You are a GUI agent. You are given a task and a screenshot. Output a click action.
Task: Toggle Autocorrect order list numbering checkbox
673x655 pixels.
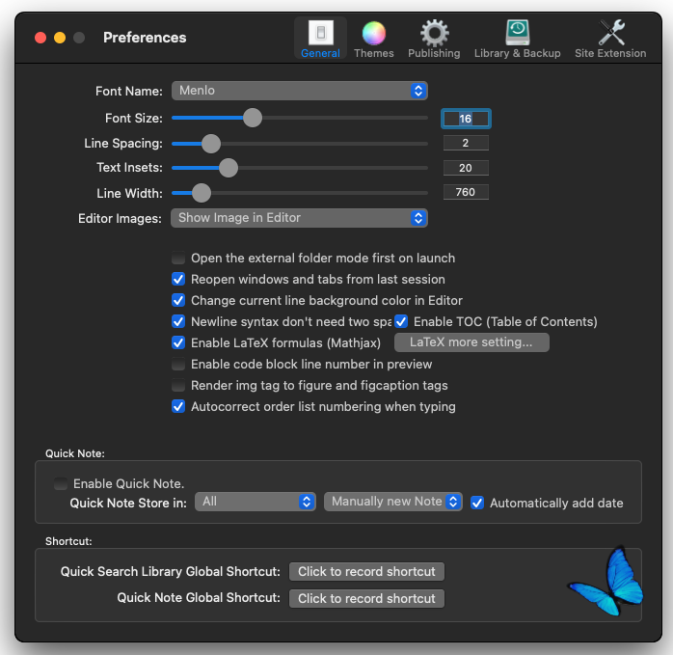(178, 406)
